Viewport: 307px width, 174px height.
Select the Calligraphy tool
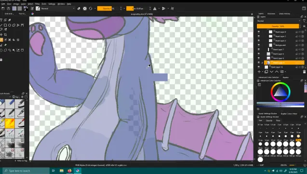[10, 20]
